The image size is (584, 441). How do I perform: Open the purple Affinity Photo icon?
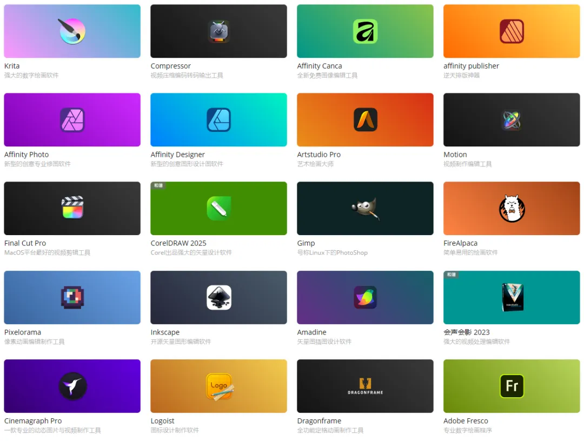pos(72,120)
